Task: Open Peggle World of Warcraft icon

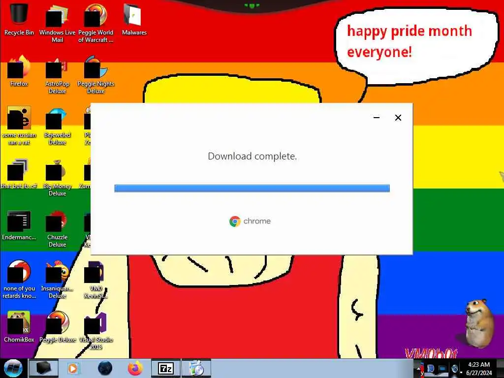Action: coord(96,23)
